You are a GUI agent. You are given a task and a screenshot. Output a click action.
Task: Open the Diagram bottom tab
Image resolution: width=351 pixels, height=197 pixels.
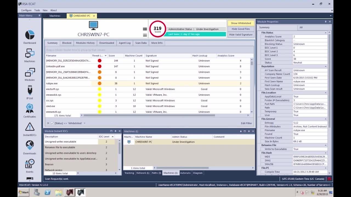198,173
